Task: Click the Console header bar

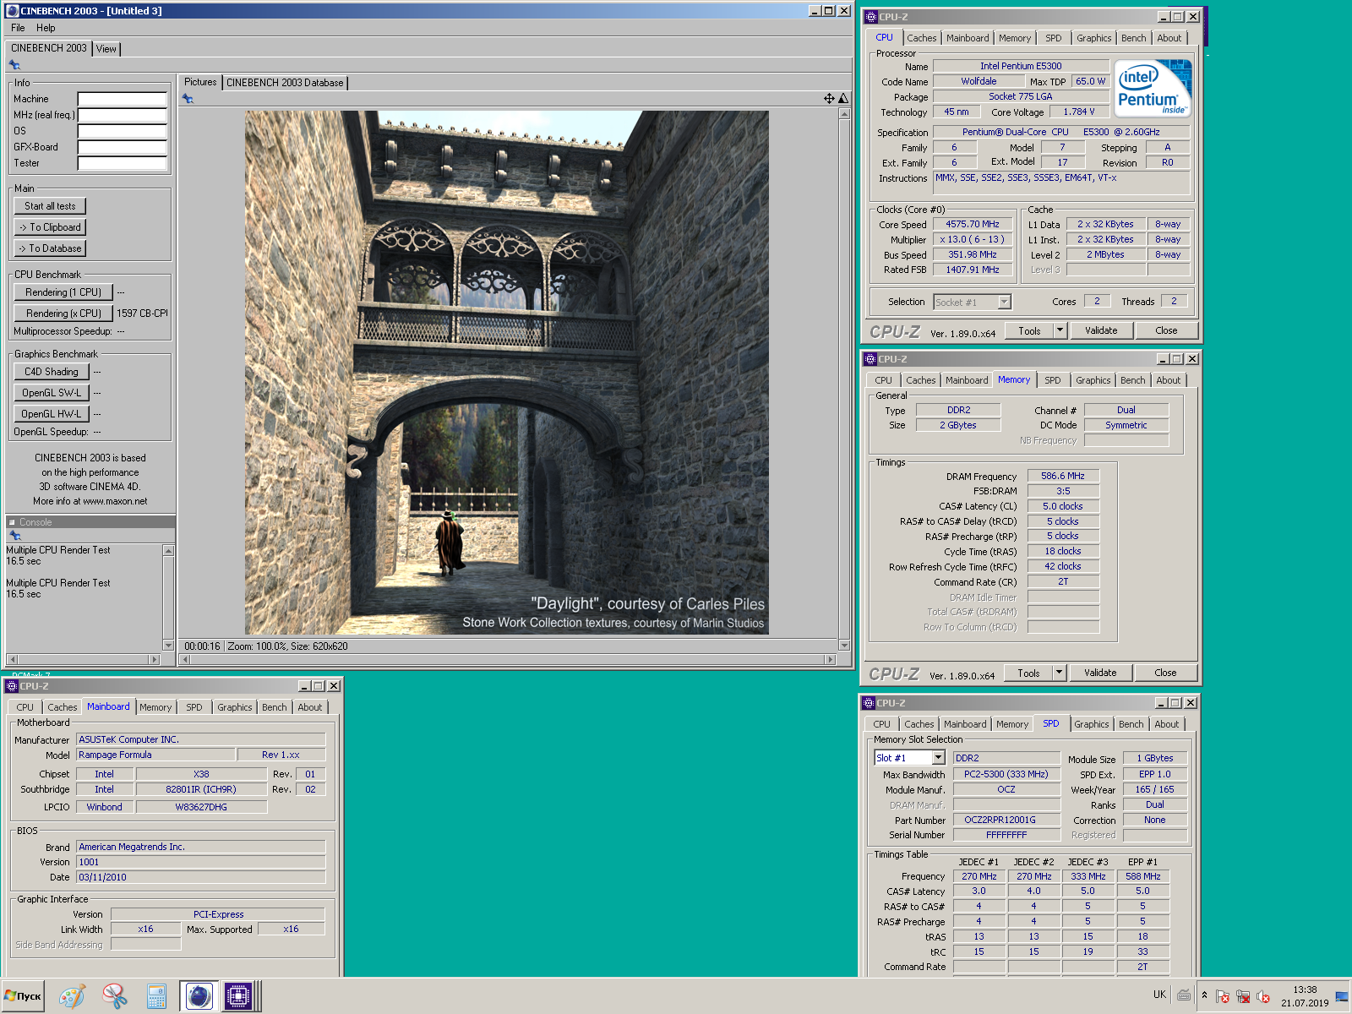Action: [90, 522]
